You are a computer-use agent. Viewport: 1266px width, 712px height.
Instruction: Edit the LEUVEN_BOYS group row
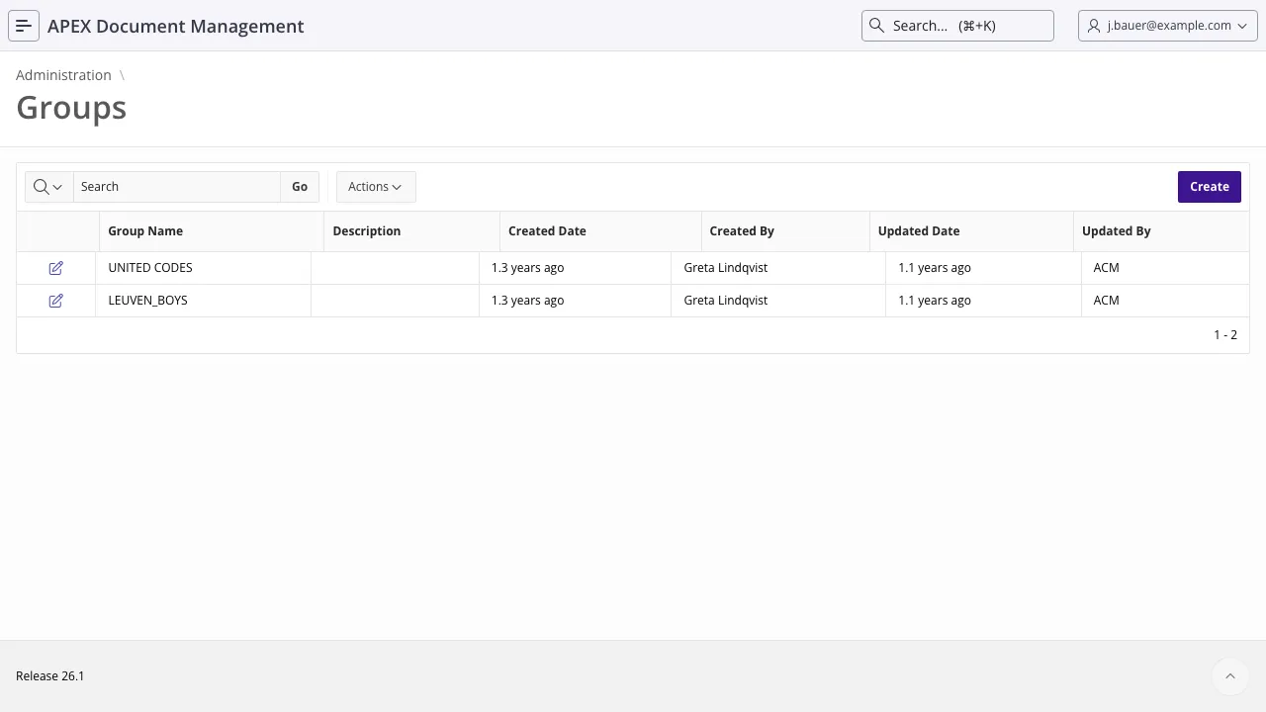coord(56,301)
